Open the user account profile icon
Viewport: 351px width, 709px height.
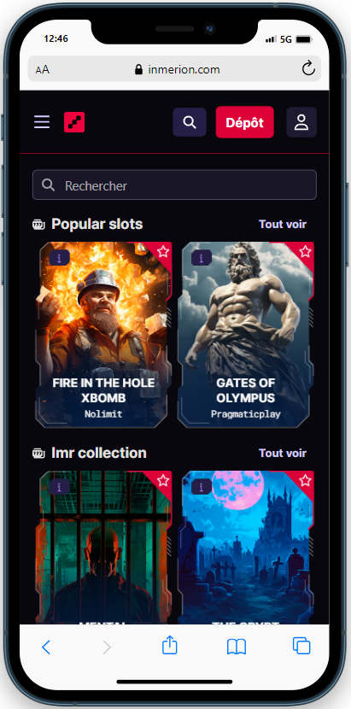point(301,122)
